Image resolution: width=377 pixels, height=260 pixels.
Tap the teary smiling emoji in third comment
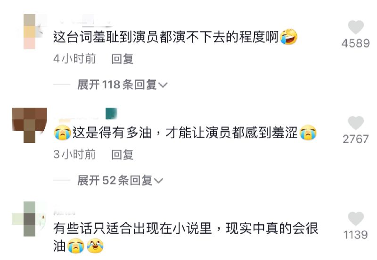click(x=95, y=245)
